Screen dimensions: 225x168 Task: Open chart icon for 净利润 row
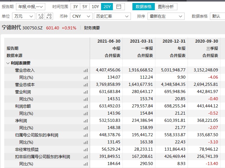tap(86, 121)
